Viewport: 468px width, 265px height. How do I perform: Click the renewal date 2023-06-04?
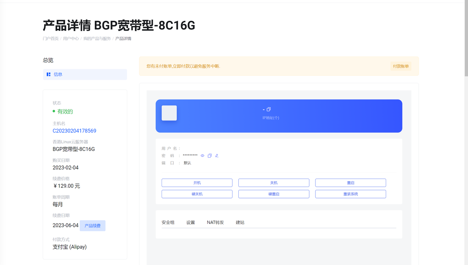[65, 225]
